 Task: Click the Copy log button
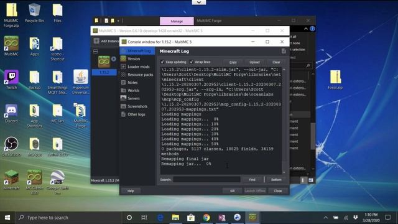[x=233, y=62]
